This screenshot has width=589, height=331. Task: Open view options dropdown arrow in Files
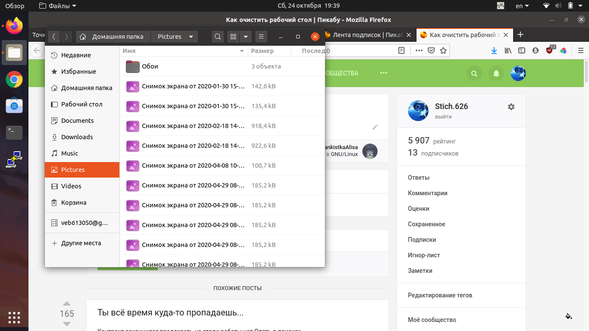(246, 37)
